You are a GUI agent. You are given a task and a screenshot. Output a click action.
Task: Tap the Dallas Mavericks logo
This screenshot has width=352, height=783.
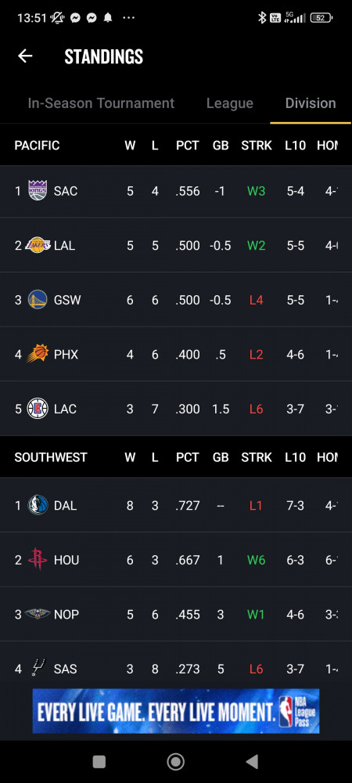pyautogui.click(x=38, y=505)
